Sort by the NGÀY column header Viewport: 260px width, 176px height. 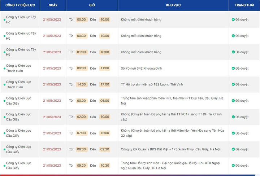pyautogui.click(x=53, y=5)
